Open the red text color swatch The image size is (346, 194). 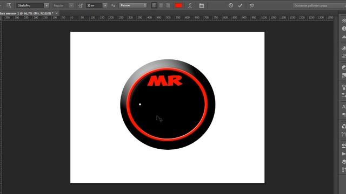[178, 5]
